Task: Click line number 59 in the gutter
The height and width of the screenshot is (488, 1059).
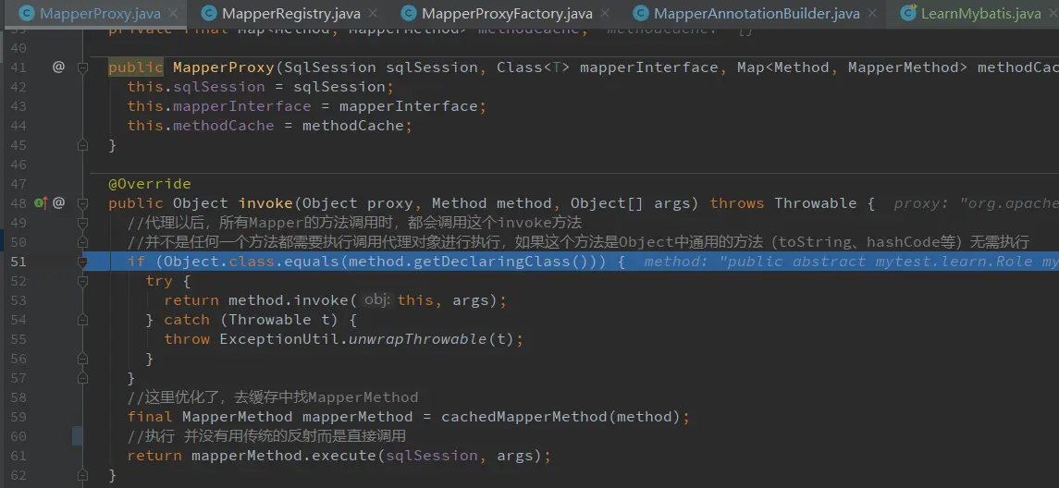Action: (18, 417)
